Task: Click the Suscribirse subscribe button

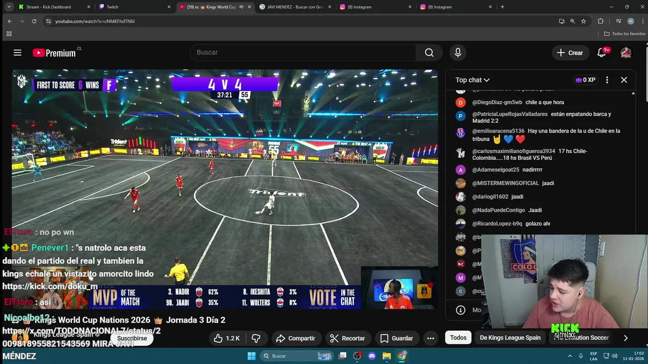Action: 132,338
